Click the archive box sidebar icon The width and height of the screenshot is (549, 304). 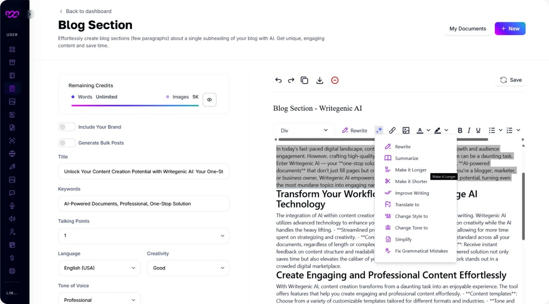pos(12,62)
